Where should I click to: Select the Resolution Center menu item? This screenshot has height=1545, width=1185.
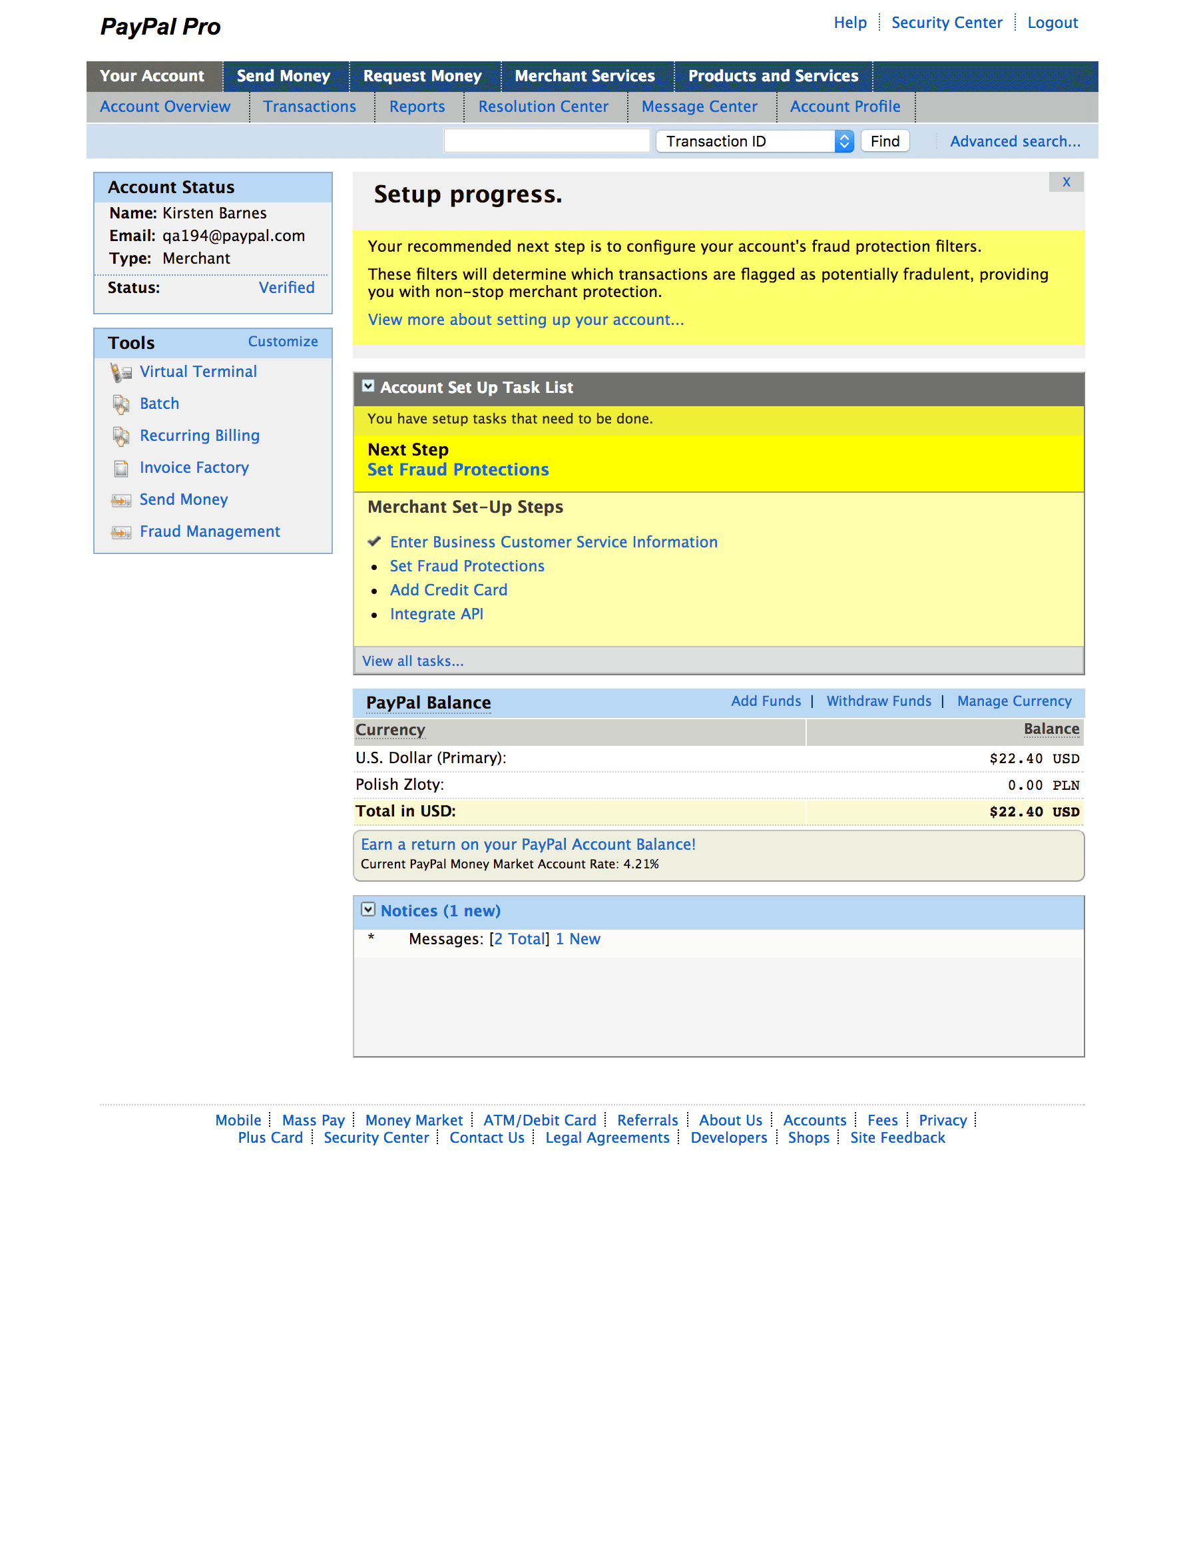(x=543, y=107)
